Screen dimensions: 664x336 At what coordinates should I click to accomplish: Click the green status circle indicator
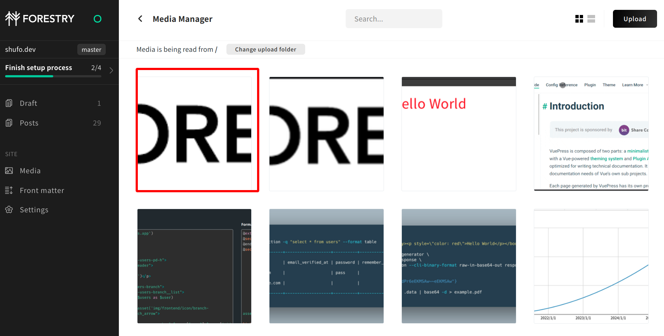pos(97,19)
